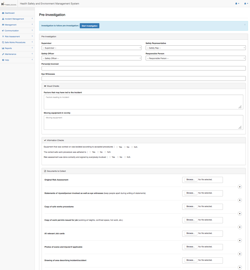This screenshot has height=270, width=250.
Task: Dismiss the investigation alert with the X
Action: tap(245, 25)
